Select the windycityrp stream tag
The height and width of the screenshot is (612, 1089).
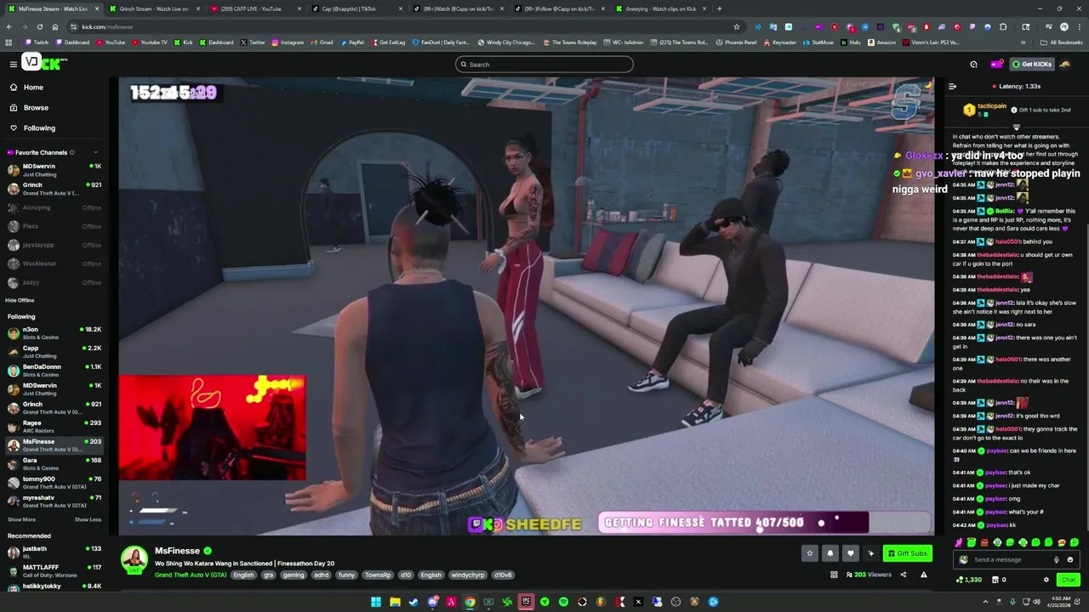coord(467,575)
